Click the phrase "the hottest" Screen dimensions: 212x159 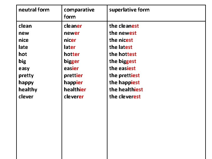(x=123, y=54)
